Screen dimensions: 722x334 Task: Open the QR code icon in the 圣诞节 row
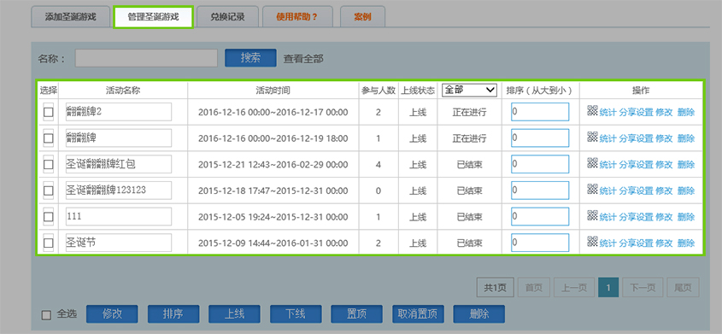[x=592, y=242]
